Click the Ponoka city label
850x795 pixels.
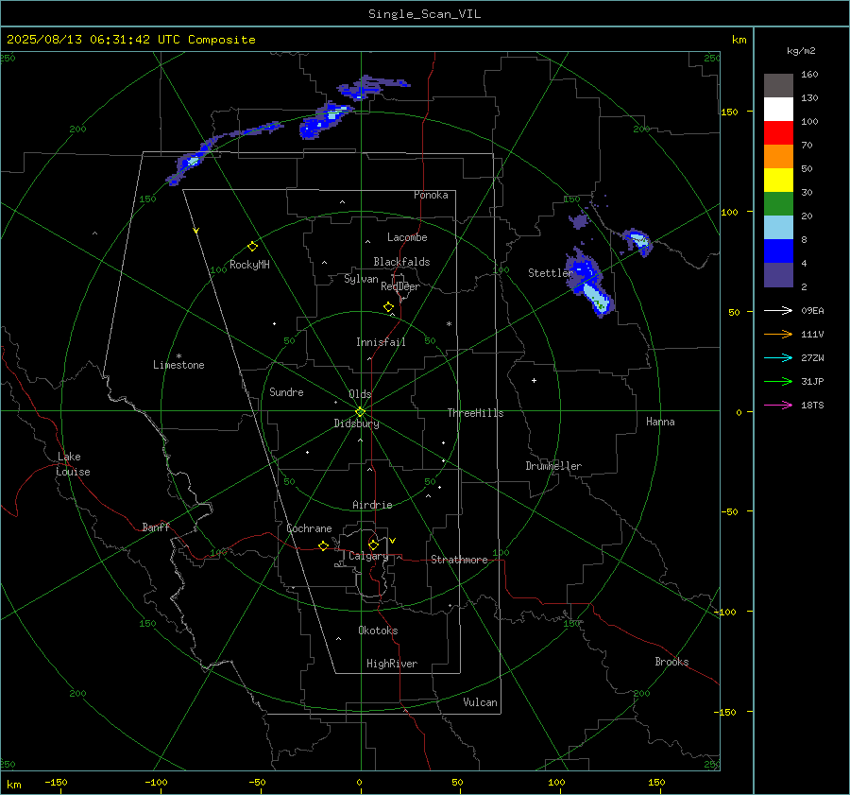pos(431,195)
